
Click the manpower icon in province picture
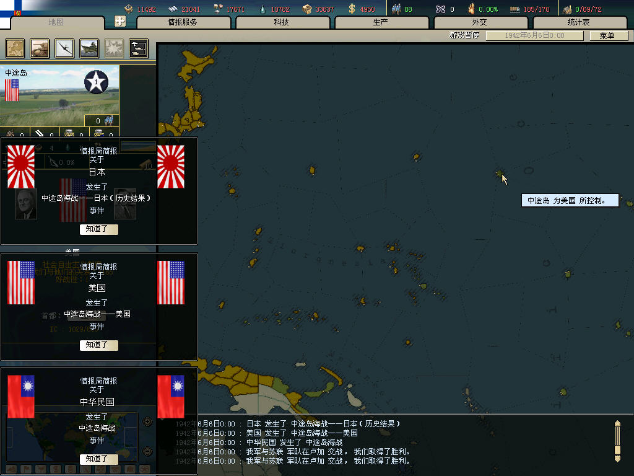coord(109,120)
